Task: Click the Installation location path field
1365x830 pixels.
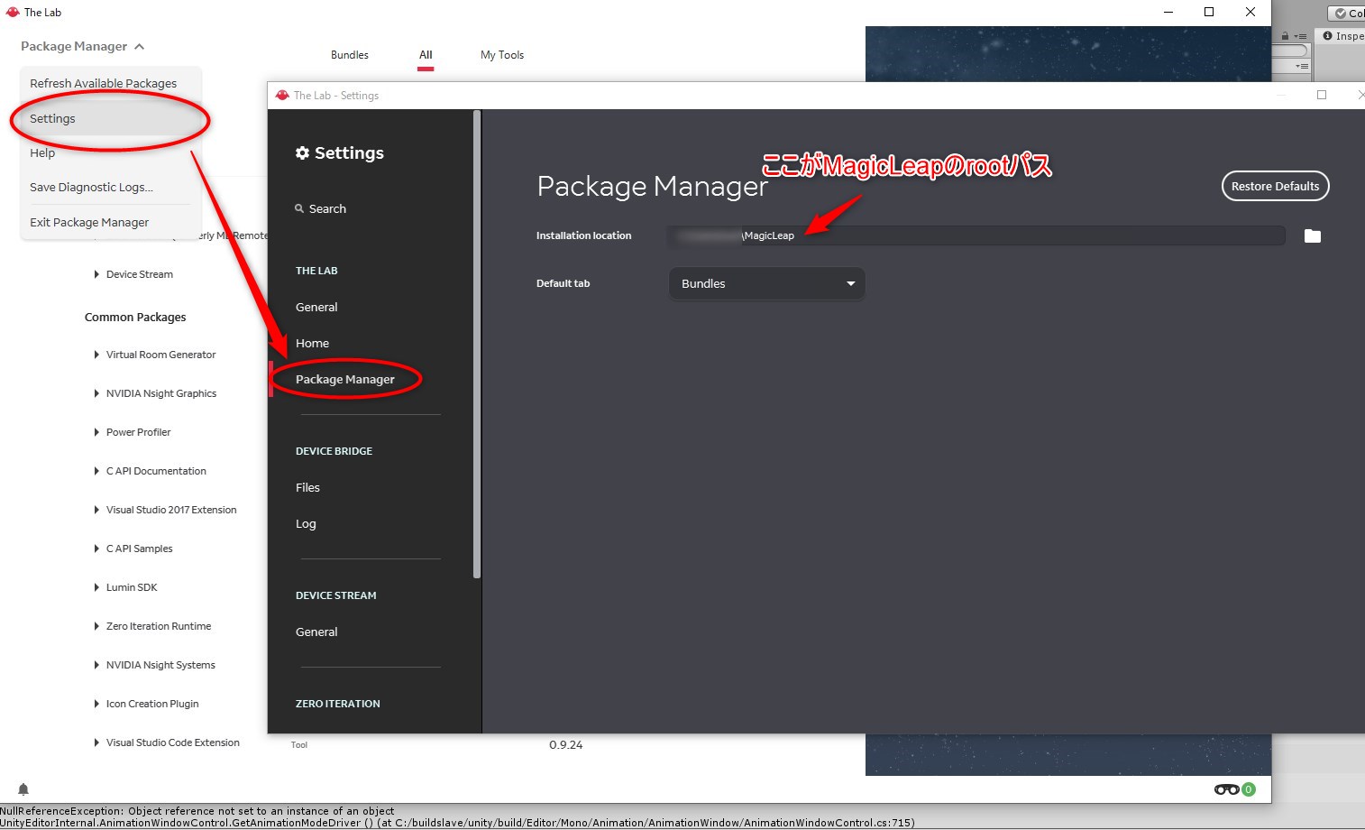Action: pyautogui.click(x=976, y=235)
